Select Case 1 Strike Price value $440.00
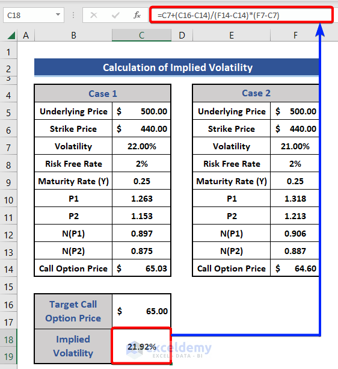The width and height of the screenshot is (338, 369). [x=141, y=128]
